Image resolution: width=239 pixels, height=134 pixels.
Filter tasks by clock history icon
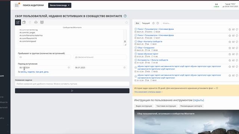tap(158, 23)
